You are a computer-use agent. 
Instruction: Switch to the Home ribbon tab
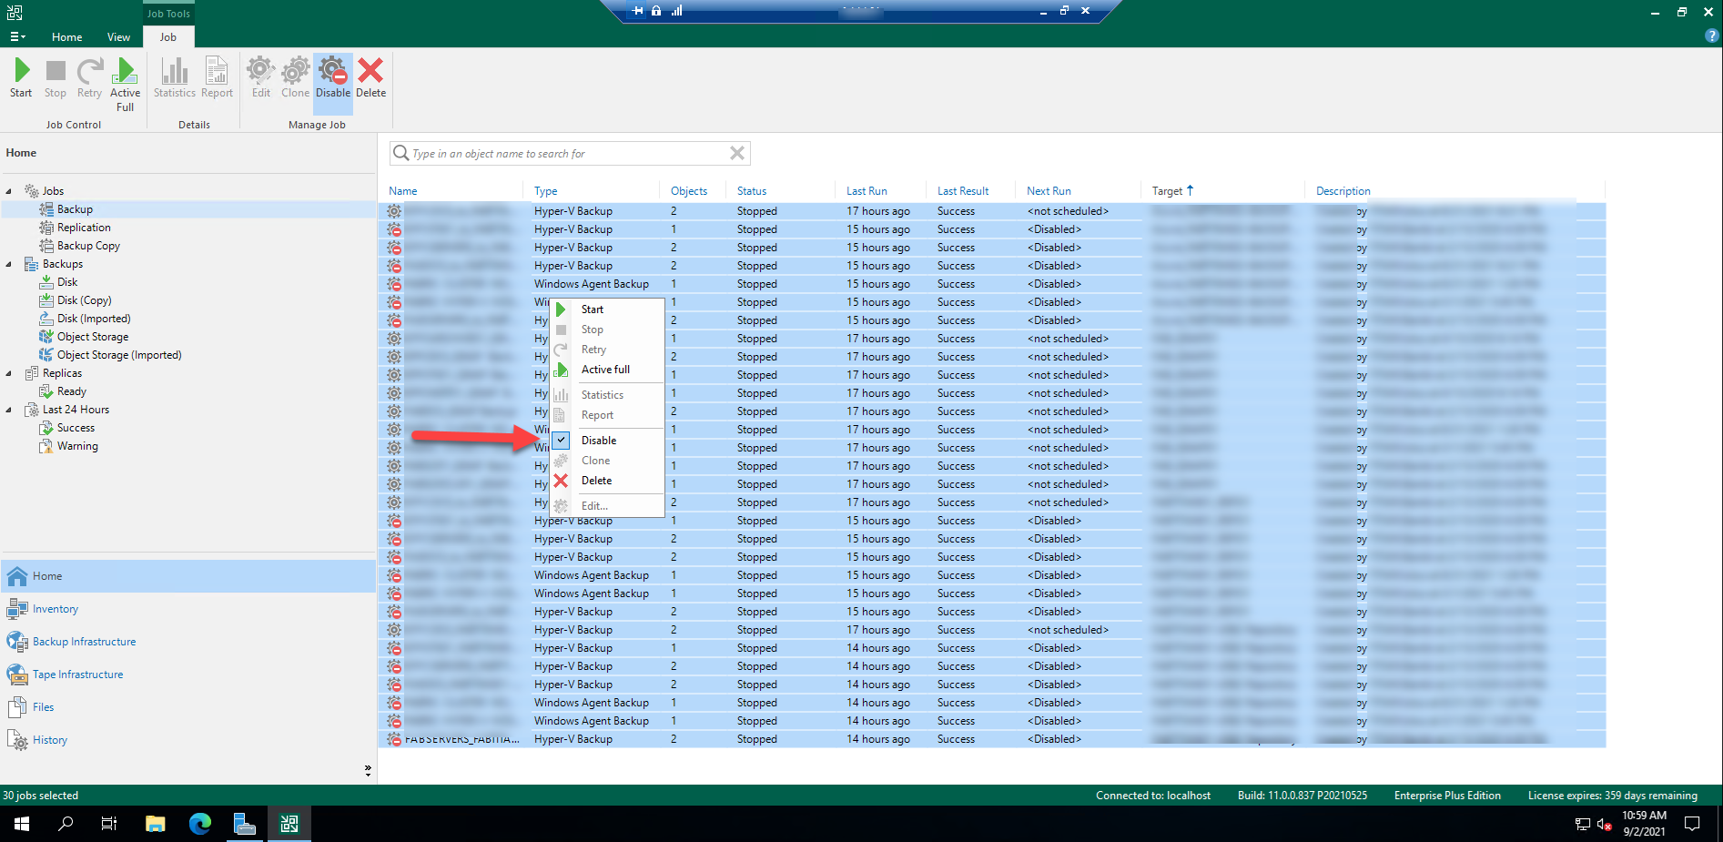tap(66, 37)
